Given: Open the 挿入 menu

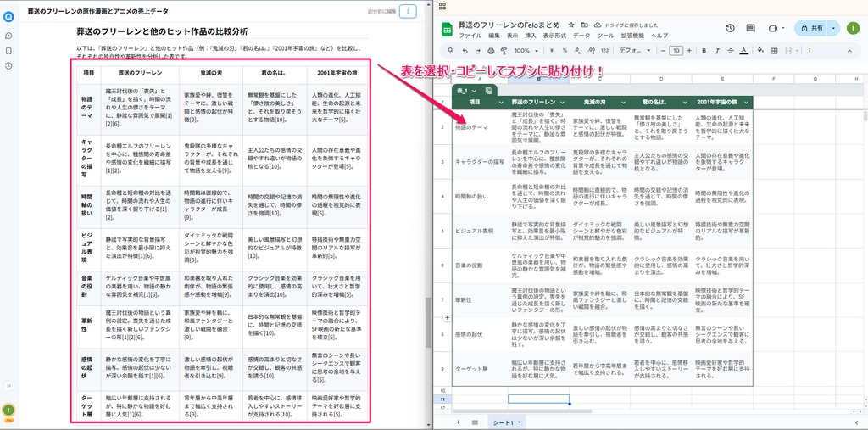Looking at the screenshot, I should click(x=531, y=36).
